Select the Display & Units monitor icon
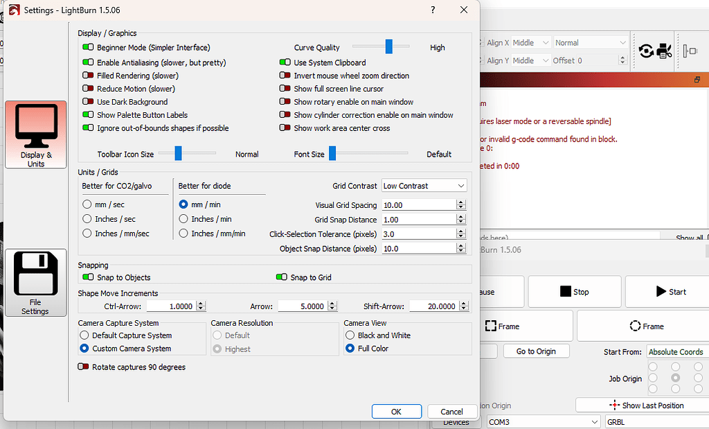 [35, 134]
